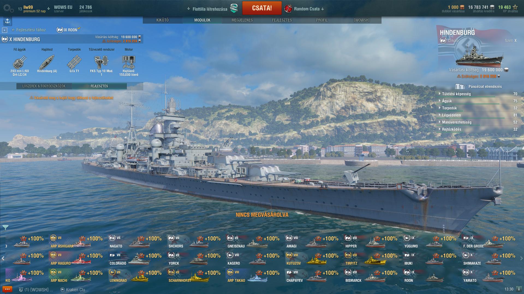Select the G7a T1 torpedo module

(74, 62)
